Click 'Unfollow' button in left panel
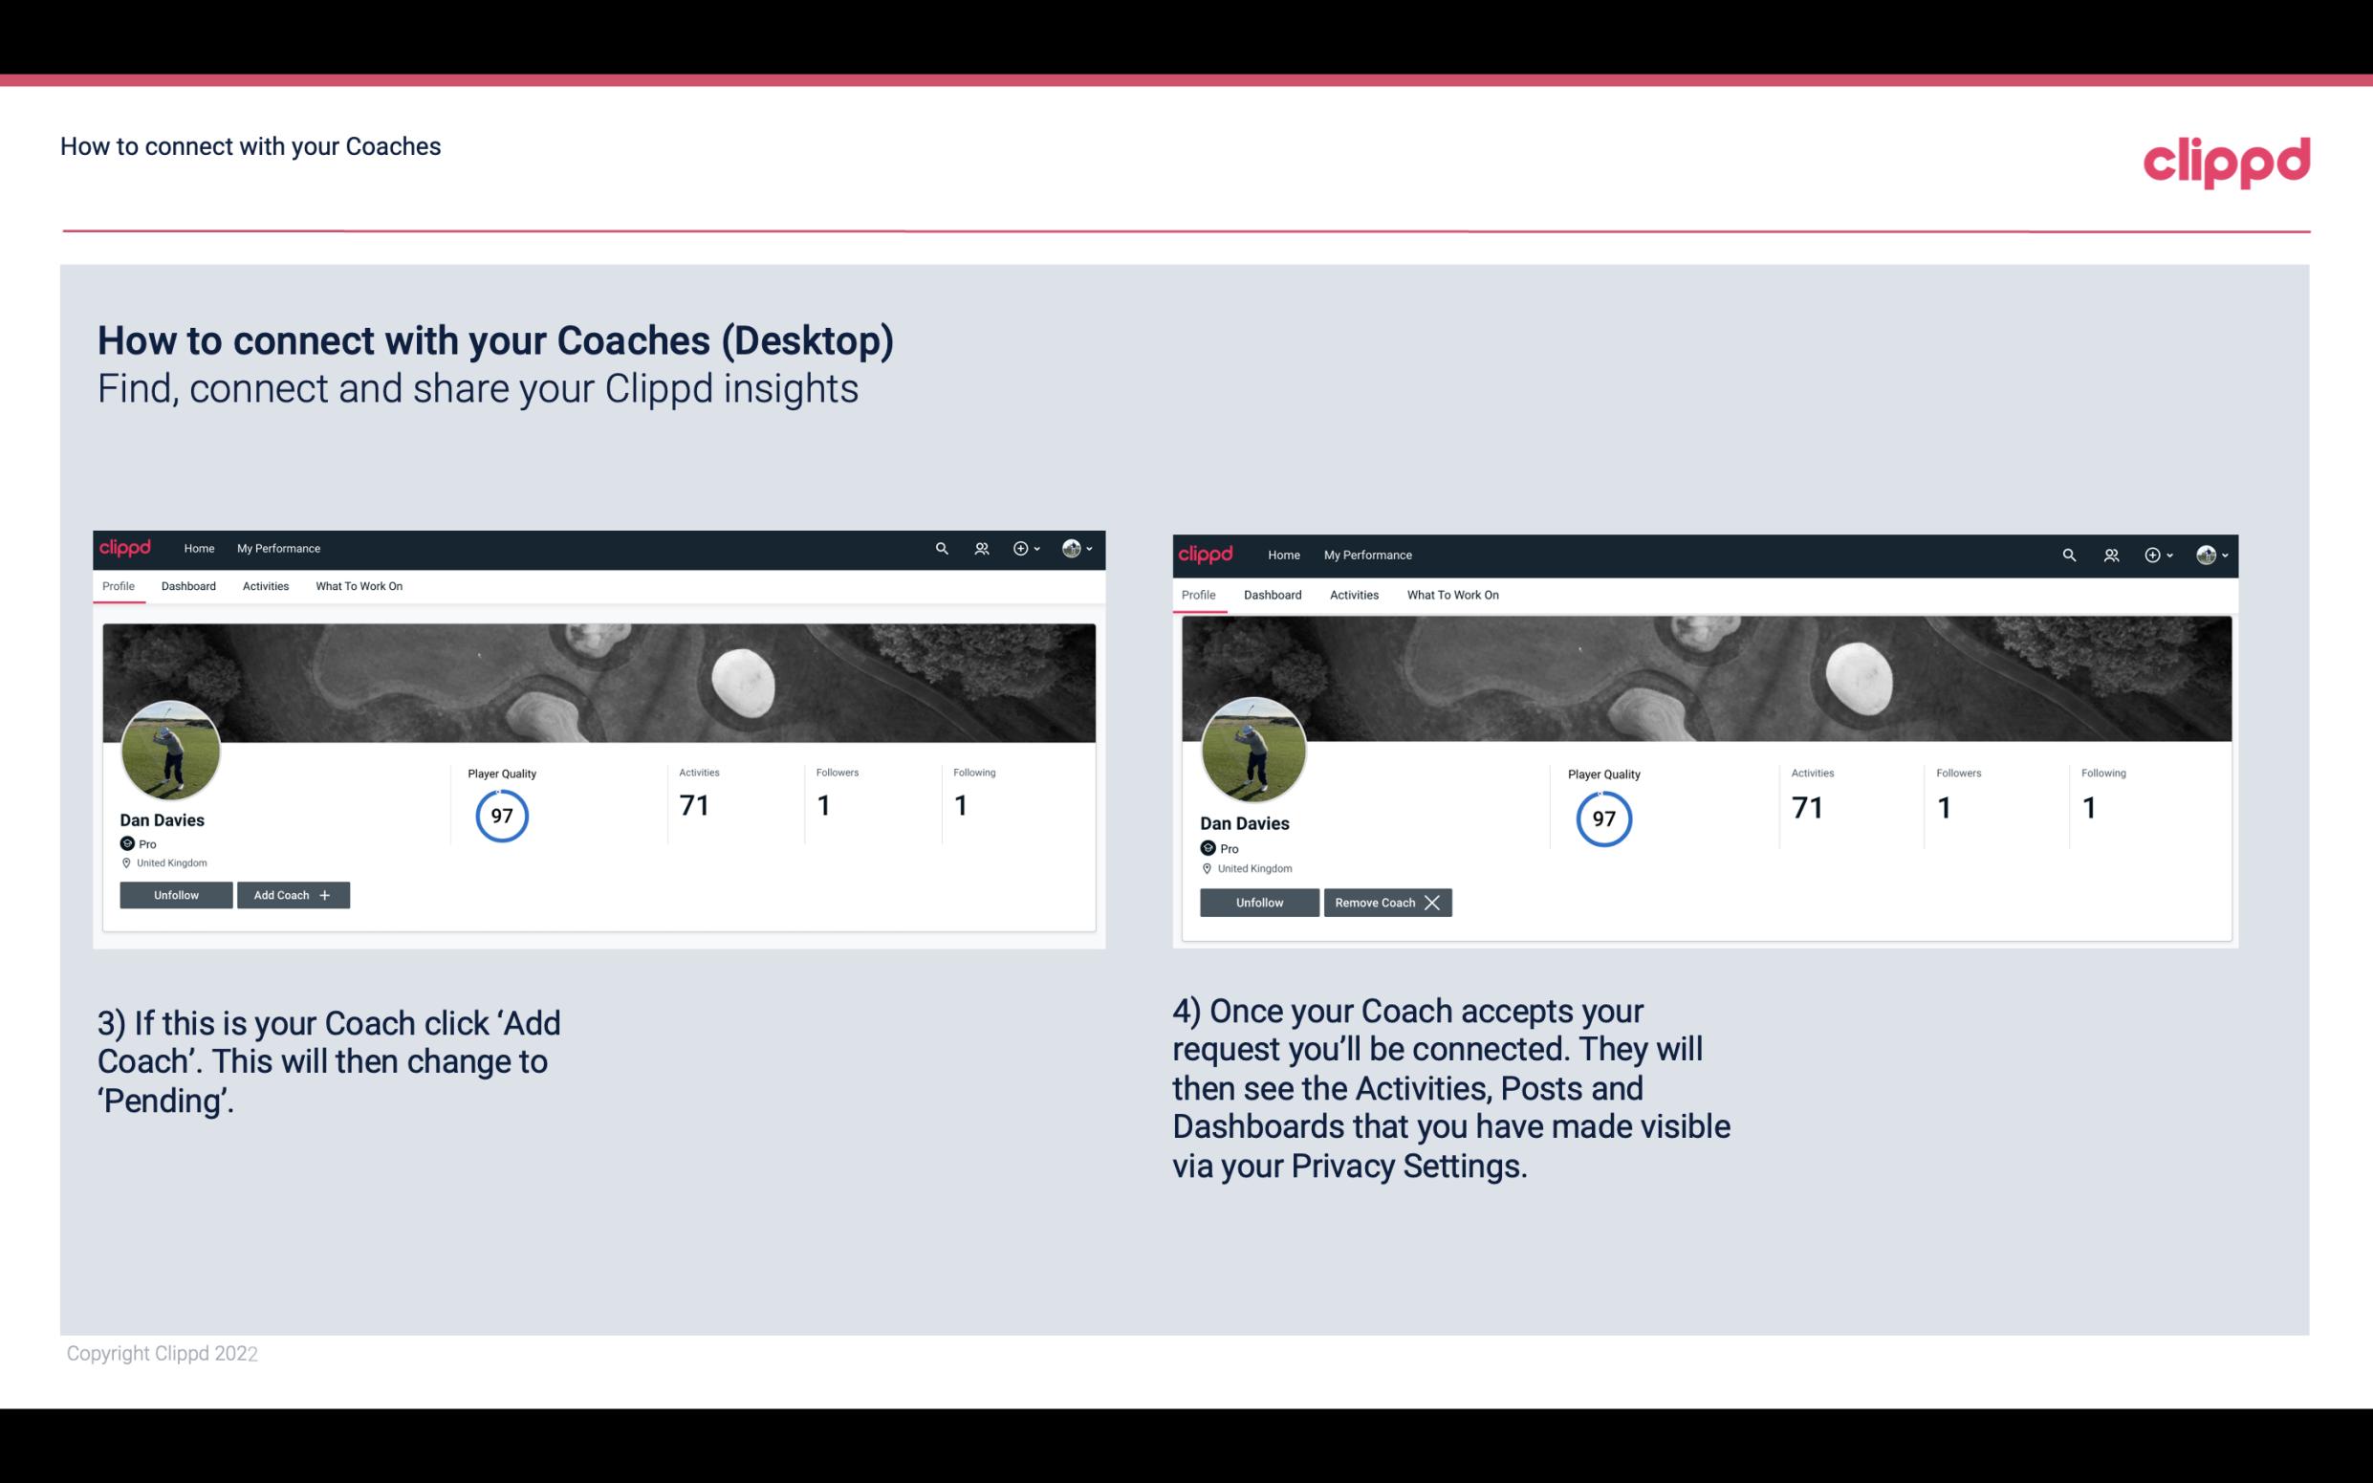Screen dimensions: 2373x1483 (x=174, y=895)
